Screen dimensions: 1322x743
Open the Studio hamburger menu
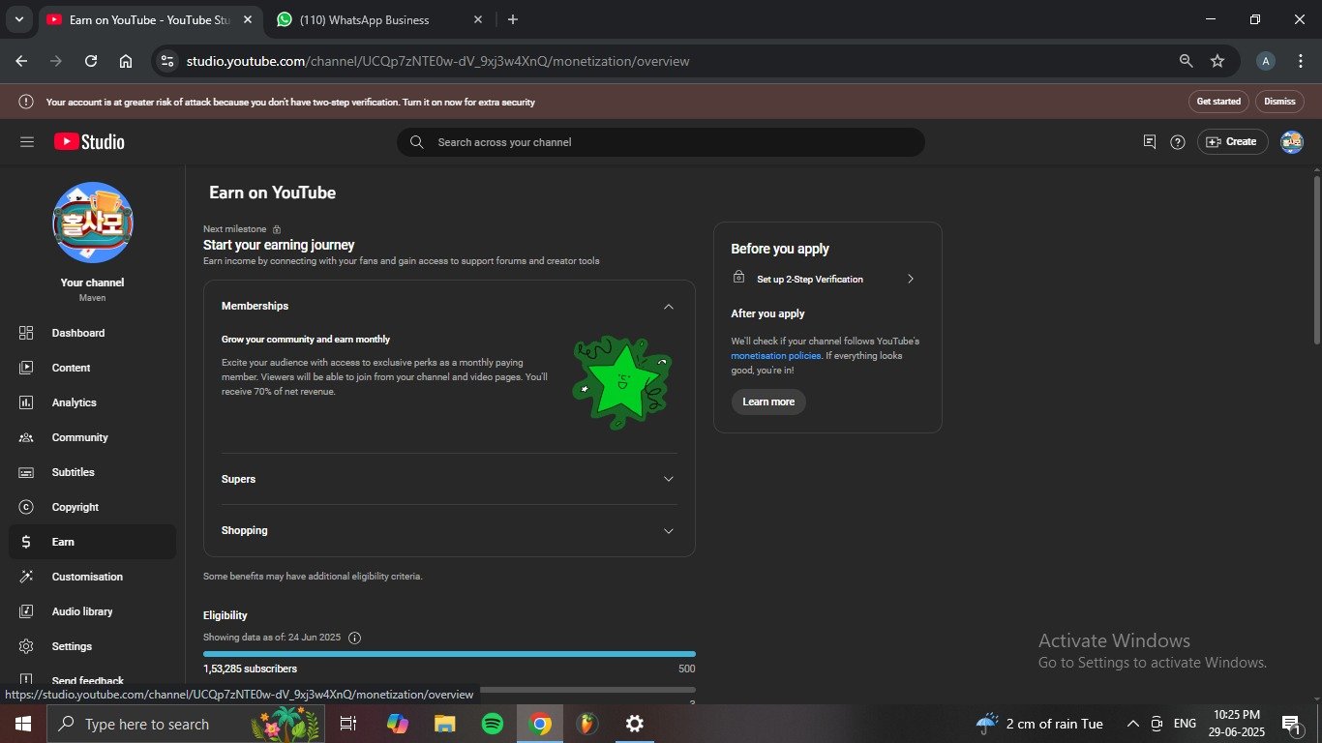(x=27, y=142)
